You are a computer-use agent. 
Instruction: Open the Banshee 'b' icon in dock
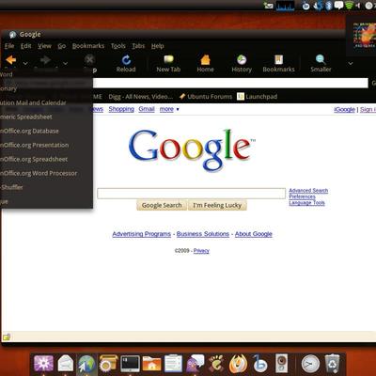tap(259, 364)
